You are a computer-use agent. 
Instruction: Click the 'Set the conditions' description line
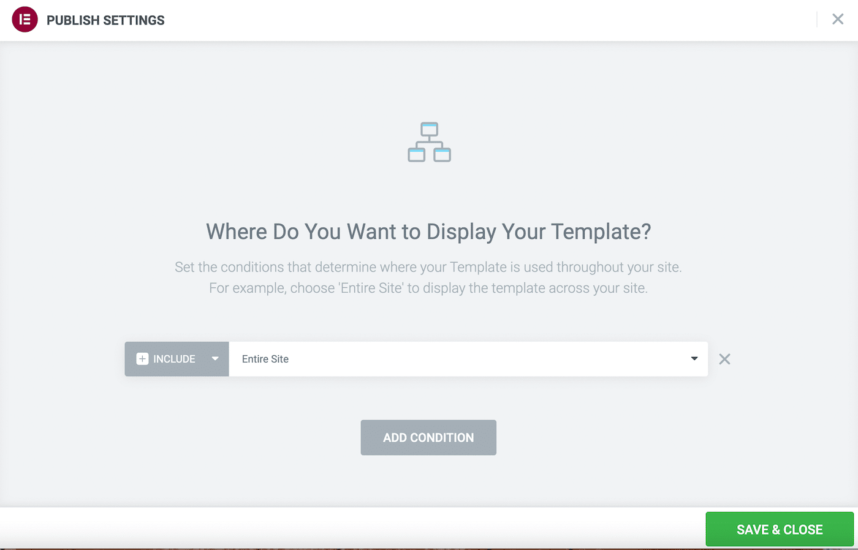click(x=428, y=267)
